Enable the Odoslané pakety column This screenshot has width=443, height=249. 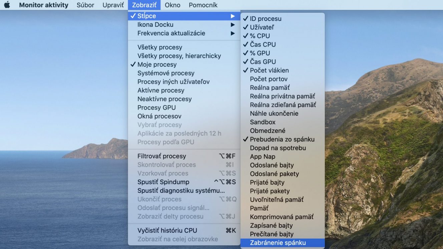283,174
